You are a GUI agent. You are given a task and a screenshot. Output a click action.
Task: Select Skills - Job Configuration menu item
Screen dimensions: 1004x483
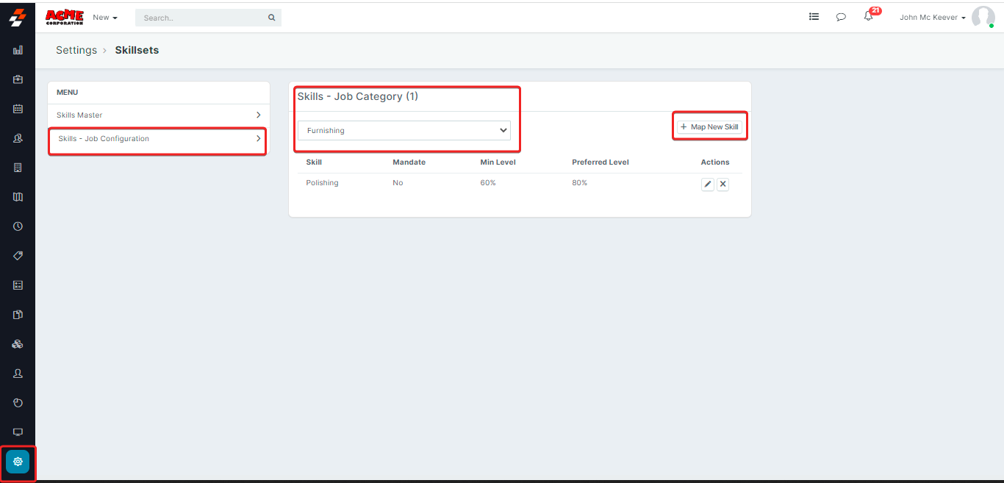(159, 139)
